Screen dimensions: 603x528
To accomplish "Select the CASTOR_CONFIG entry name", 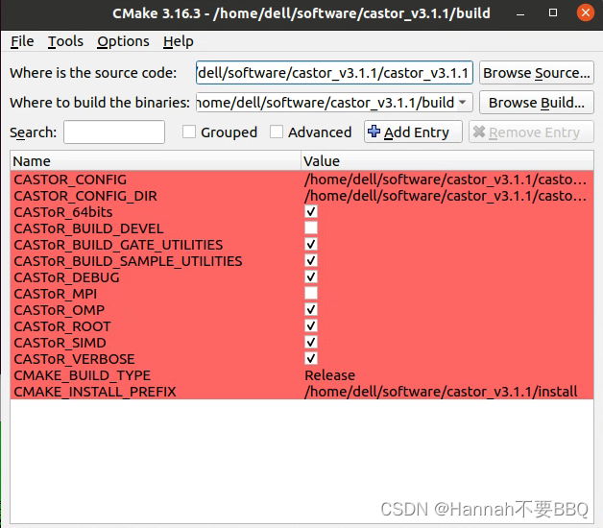I will 70,180.
